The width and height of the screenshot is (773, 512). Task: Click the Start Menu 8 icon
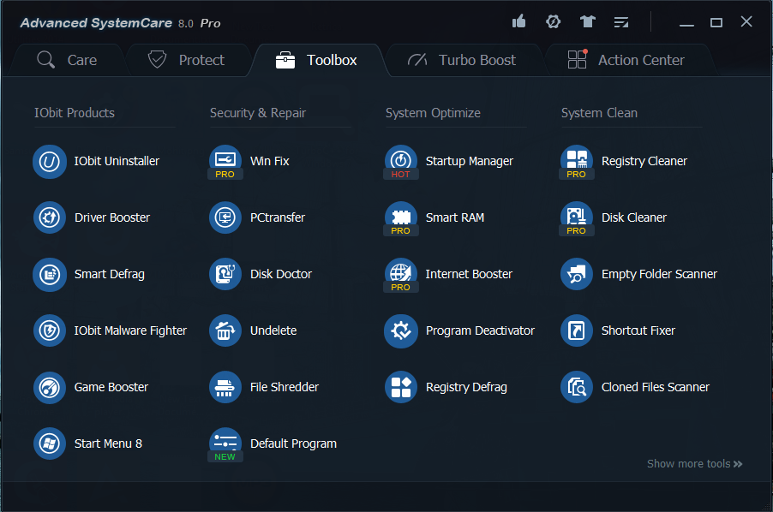(50, 444)
